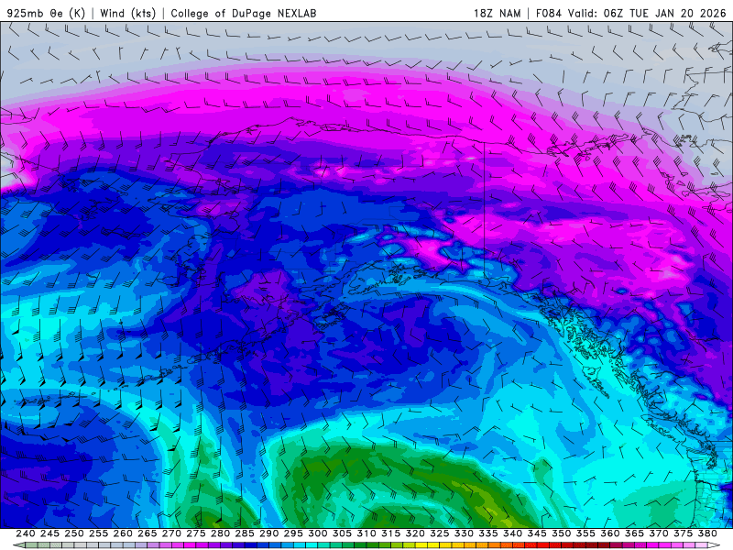This screenshot has width=733, height=550.
Task: Click the right arrow tip of the colorbar
Action: (715, 545)
